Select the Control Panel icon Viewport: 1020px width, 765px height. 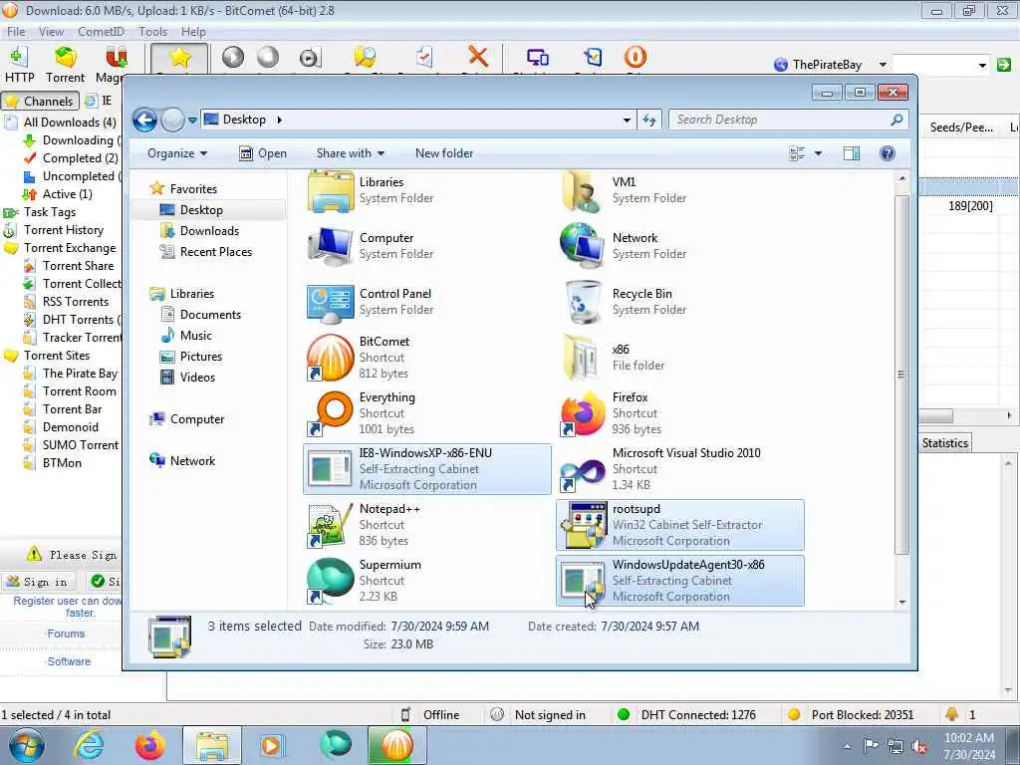[331, 302]
